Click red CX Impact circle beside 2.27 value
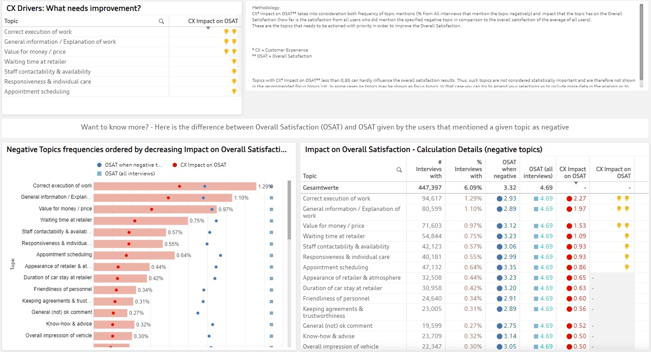The image size is (651, 352). pyautogui.click(x=569, y=199)
